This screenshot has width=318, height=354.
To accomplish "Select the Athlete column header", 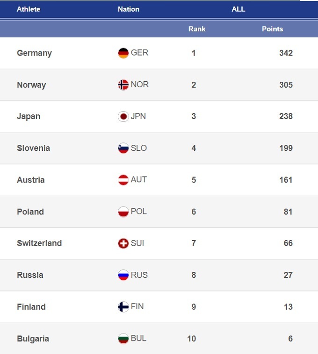I will tap(29, 9).
